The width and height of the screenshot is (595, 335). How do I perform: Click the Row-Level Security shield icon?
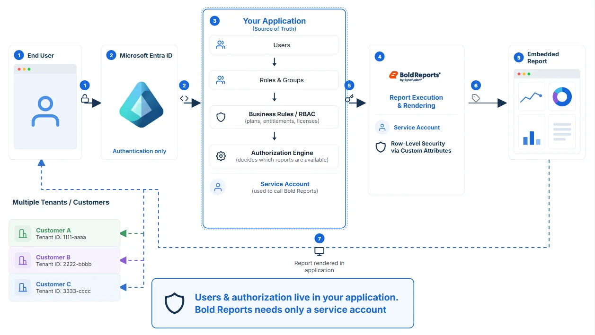coord(381,147)
